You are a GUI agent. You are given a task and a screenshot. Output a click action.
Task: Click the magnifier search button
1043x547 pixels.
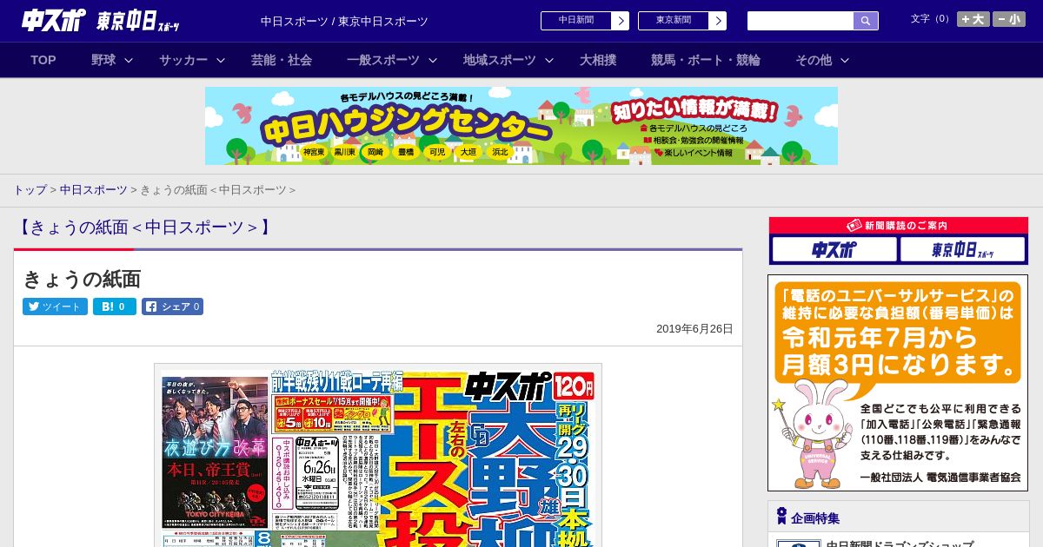click(866, 21)
